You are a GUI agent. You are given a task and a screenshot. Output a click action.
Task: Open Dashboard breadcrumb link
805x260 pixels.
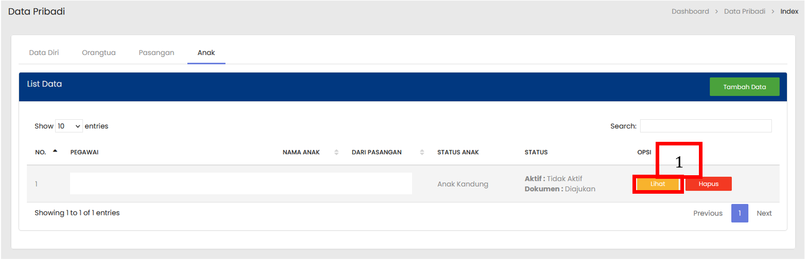[690, 11]
